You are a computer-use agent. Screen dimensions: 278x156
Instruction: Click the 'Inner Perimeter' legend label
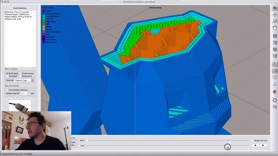[x=53, y=16]
